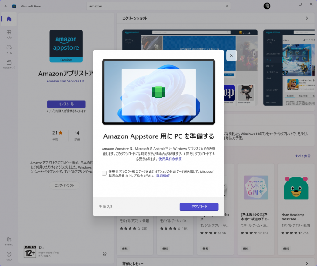Image resolution: width=317 pixels, height=266 pixels.
Task: Click the Amazonアプリストア app title
Action: click(66, 74)
